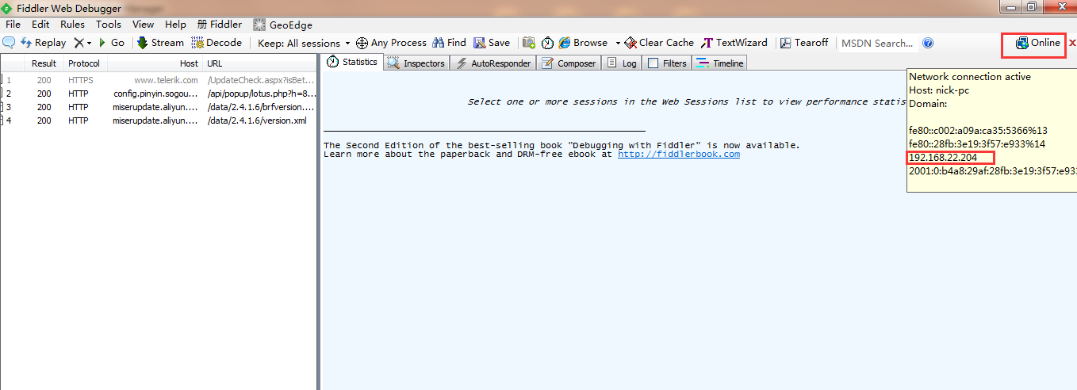Switch to the AutoResponder tab
Viewport: 1077px width, 390px height.
point(493,63)
